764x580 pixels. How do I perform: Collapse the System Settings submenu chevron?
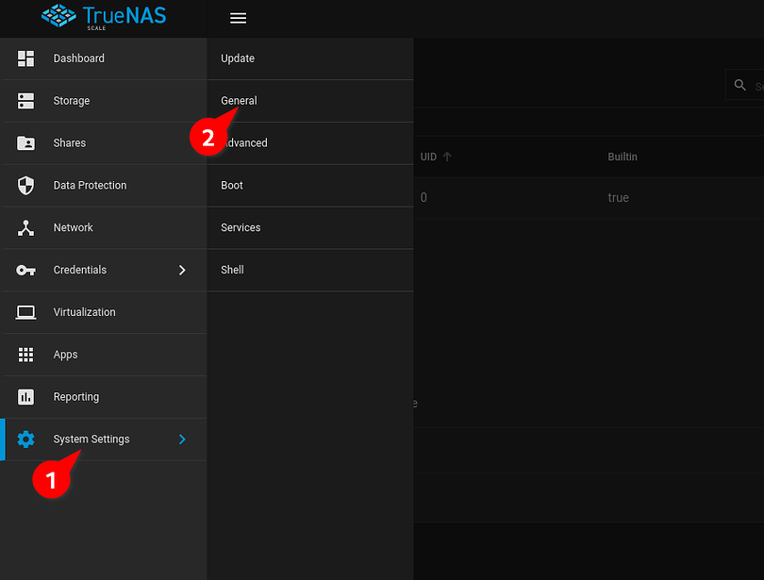tap(182, 439)
